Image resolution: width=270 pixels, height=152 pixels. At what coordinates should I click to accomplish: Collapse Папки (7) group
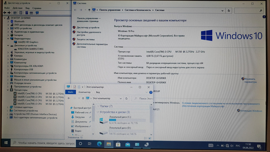(98, 106)
